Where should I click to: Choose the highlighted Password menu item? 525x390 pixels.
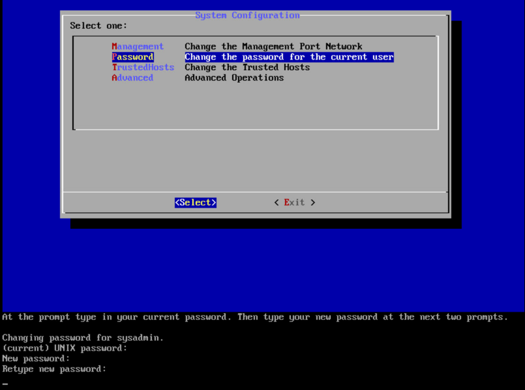[x=133, y=57]
